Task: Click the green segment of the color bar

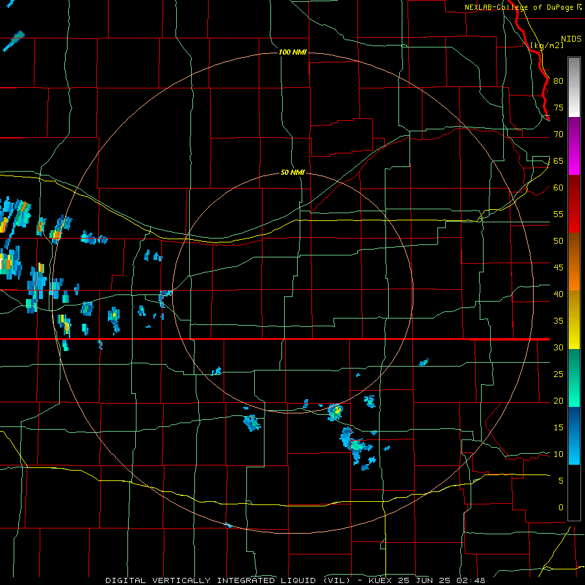Action: (x=574, y=378)
